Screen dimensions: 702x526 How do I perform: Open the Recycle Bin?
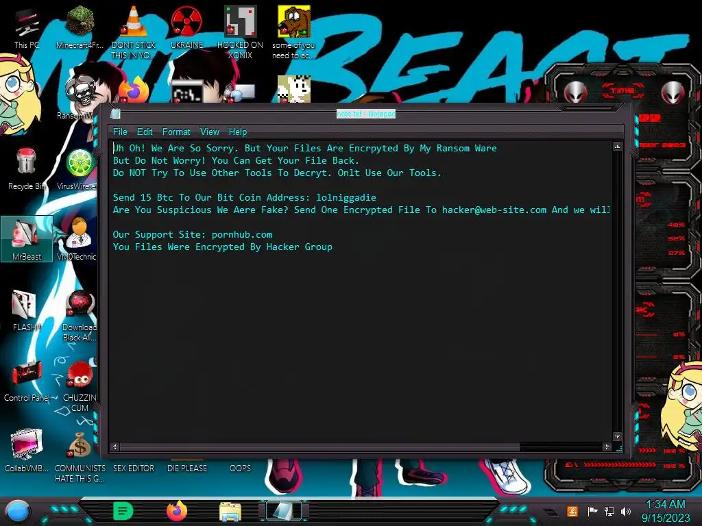point(26,169)
